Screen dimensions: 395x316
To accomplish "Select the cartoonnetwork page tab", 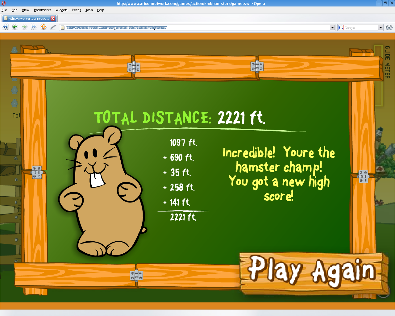I will [x=28, y=19].
